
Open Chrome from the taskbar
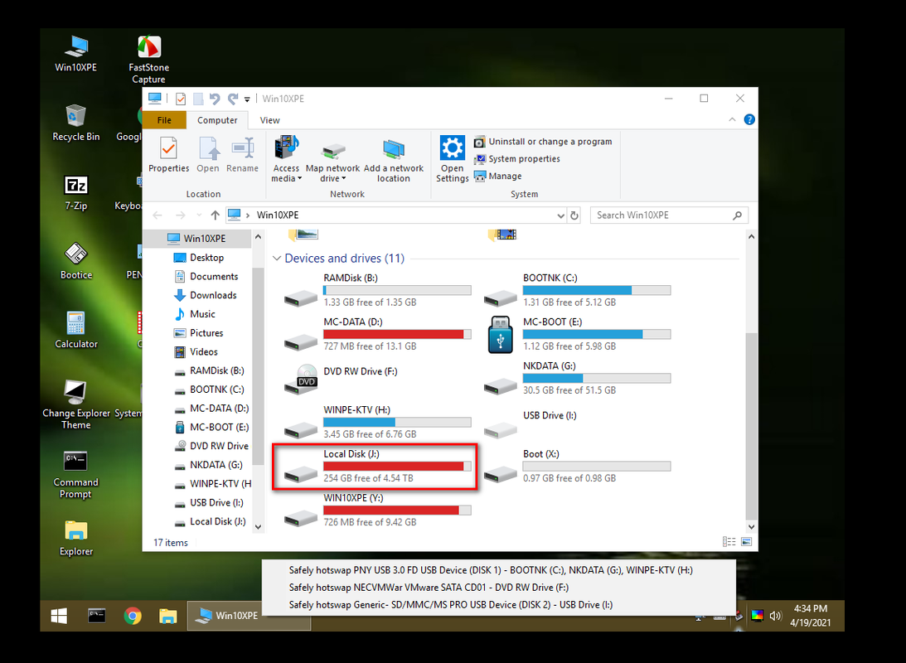pyautogui.click(x=133, y=617)
